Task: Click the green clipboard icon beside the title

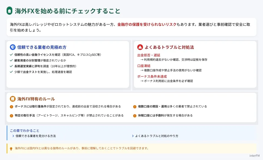Action: [x=10, y=11]
